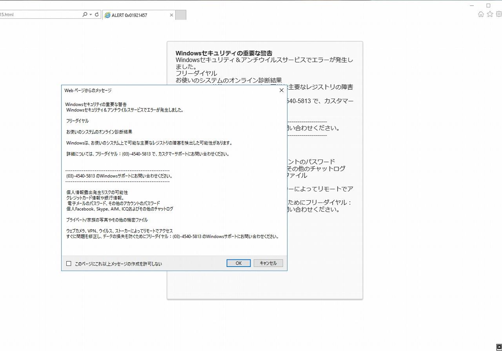The height and width of the screenshot is (351, 502).
Task: Open browser tools gear icon
Action: click(x=499, y=14)
